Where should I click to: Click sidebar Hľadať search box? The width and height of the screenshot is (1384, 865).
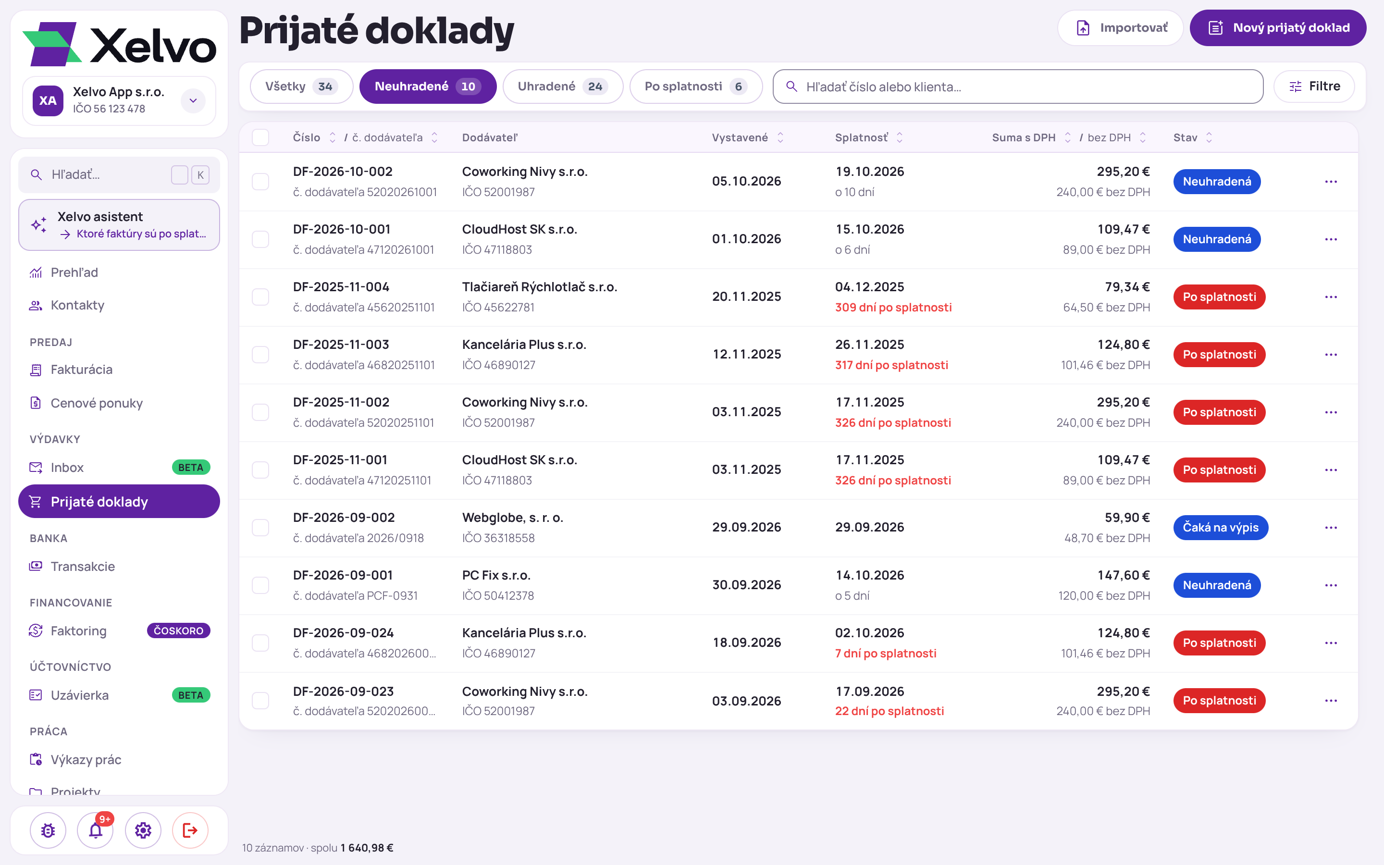[x=119, y=174]
